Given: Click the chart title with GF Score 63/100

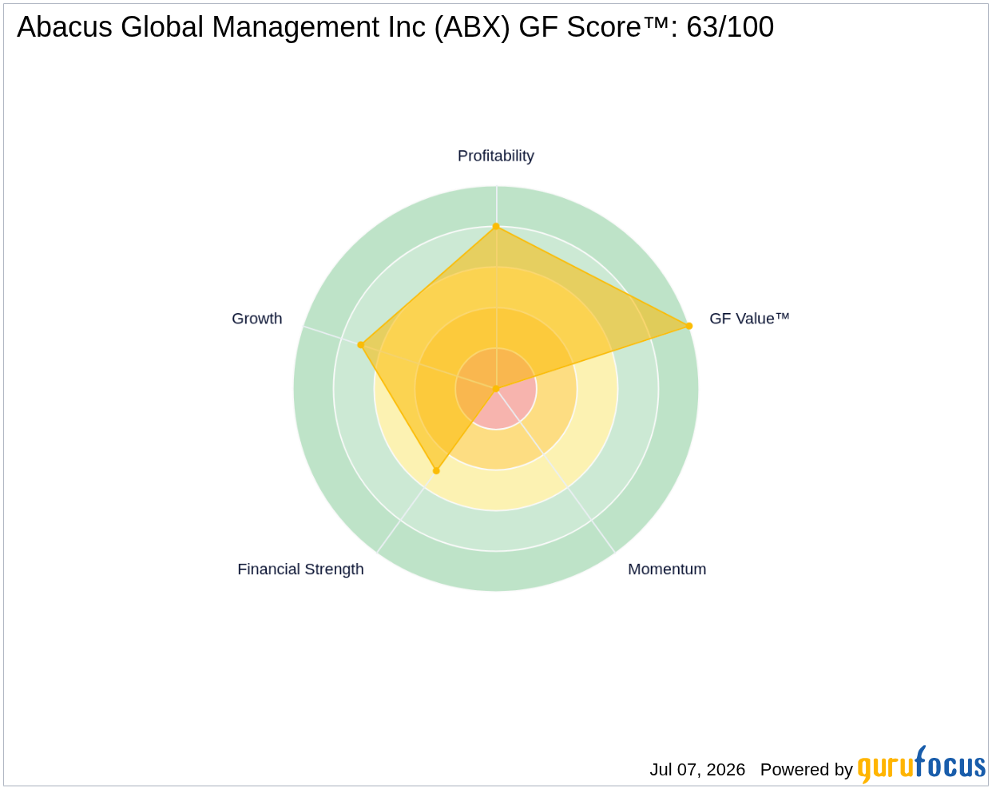Looking at the screenshot, I should tap(395, 27).
